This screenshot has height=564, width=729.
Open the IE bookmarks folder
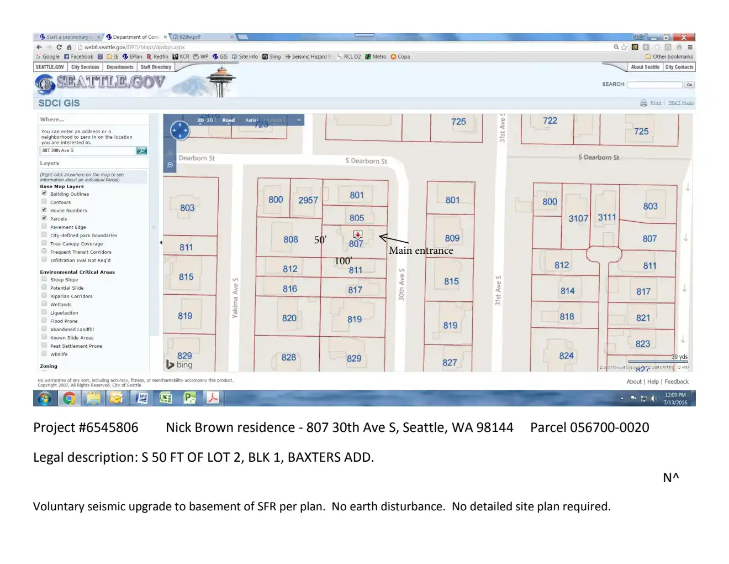(x=113, y=56)
